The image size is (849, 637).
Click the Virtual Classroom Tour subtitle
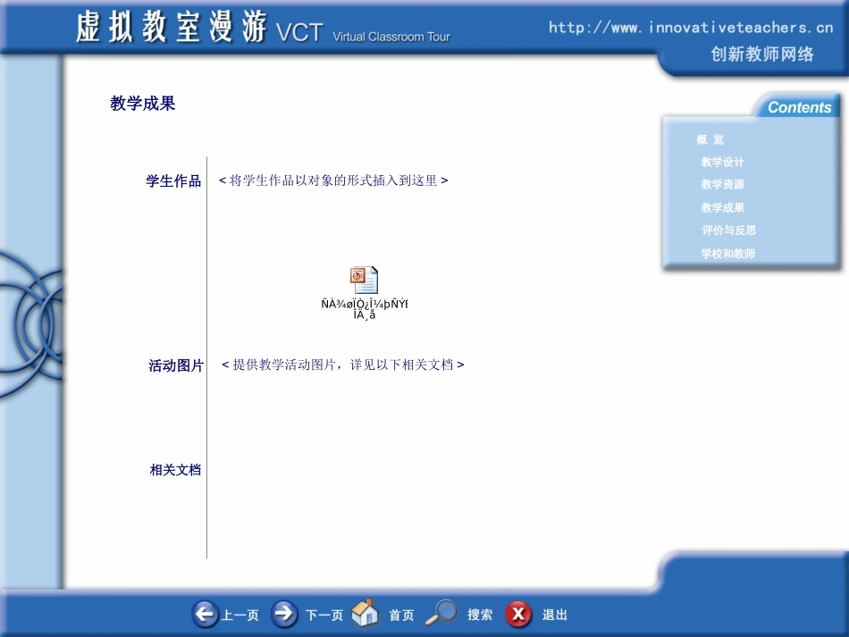point(391,37)
